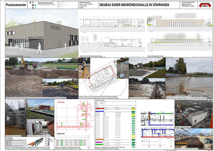
Task: Click 'Projekt Praxissemester' header line
Action: point(85,2)
